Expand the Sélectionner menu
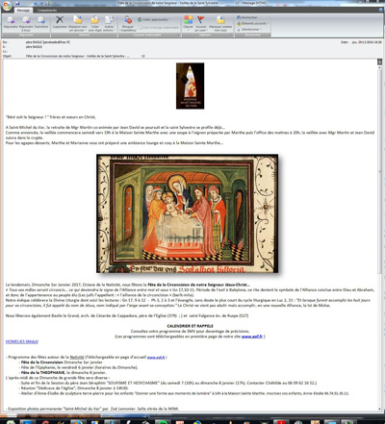 (x=249, y=29)
